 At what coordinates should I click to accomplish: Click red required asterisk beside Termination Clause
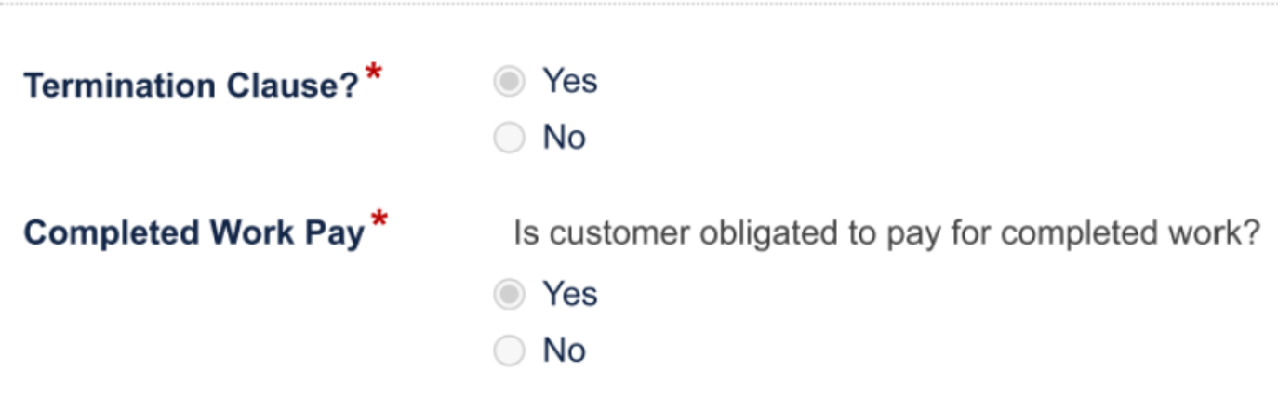pyautogui.click(x=374, y=73)
